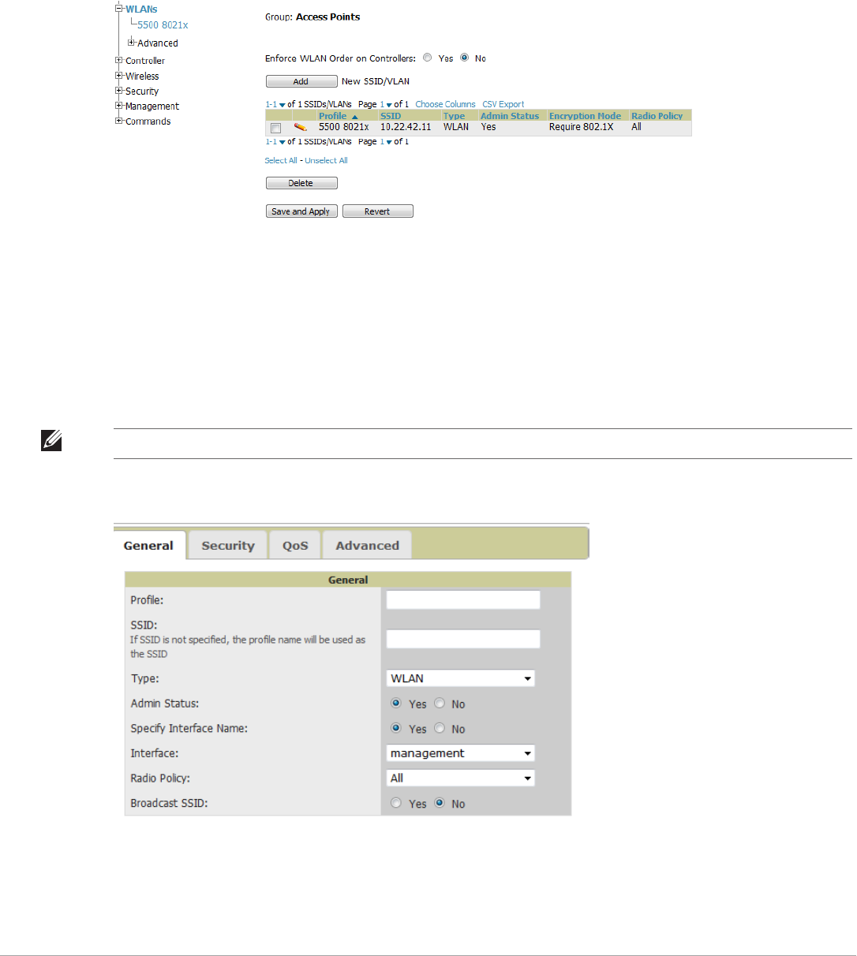Sort by the Radio Policy column header
Viewport: 857px width, 956px height.
coord(657,116)
